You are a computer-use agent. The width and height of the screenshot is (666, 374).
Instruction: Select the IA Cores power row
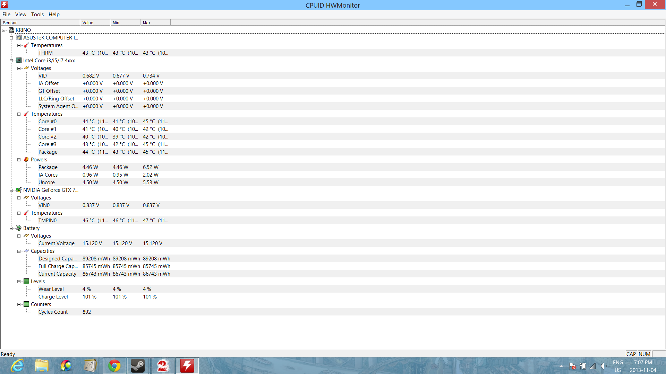point(351,175)
